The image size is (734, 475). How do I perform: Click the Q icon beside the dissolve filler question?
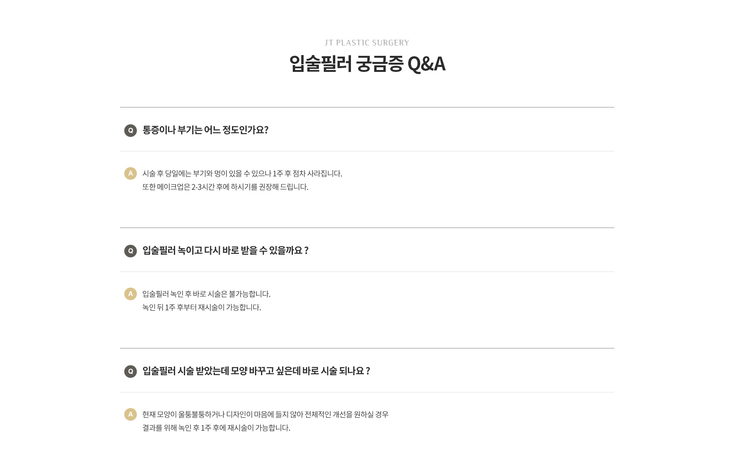click(130, 251)
